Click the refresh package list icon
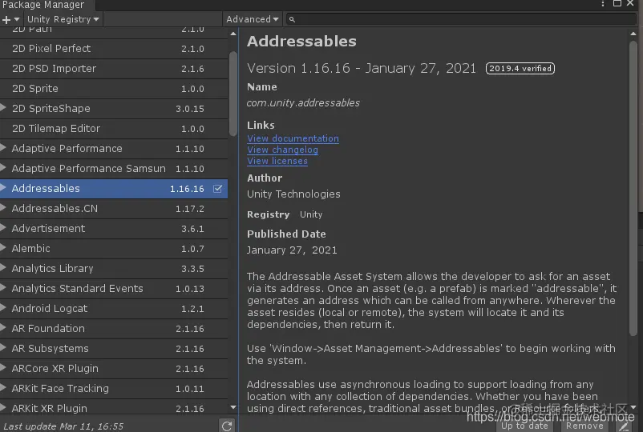The height and width of the screenshot is (432, 643). 227,426
